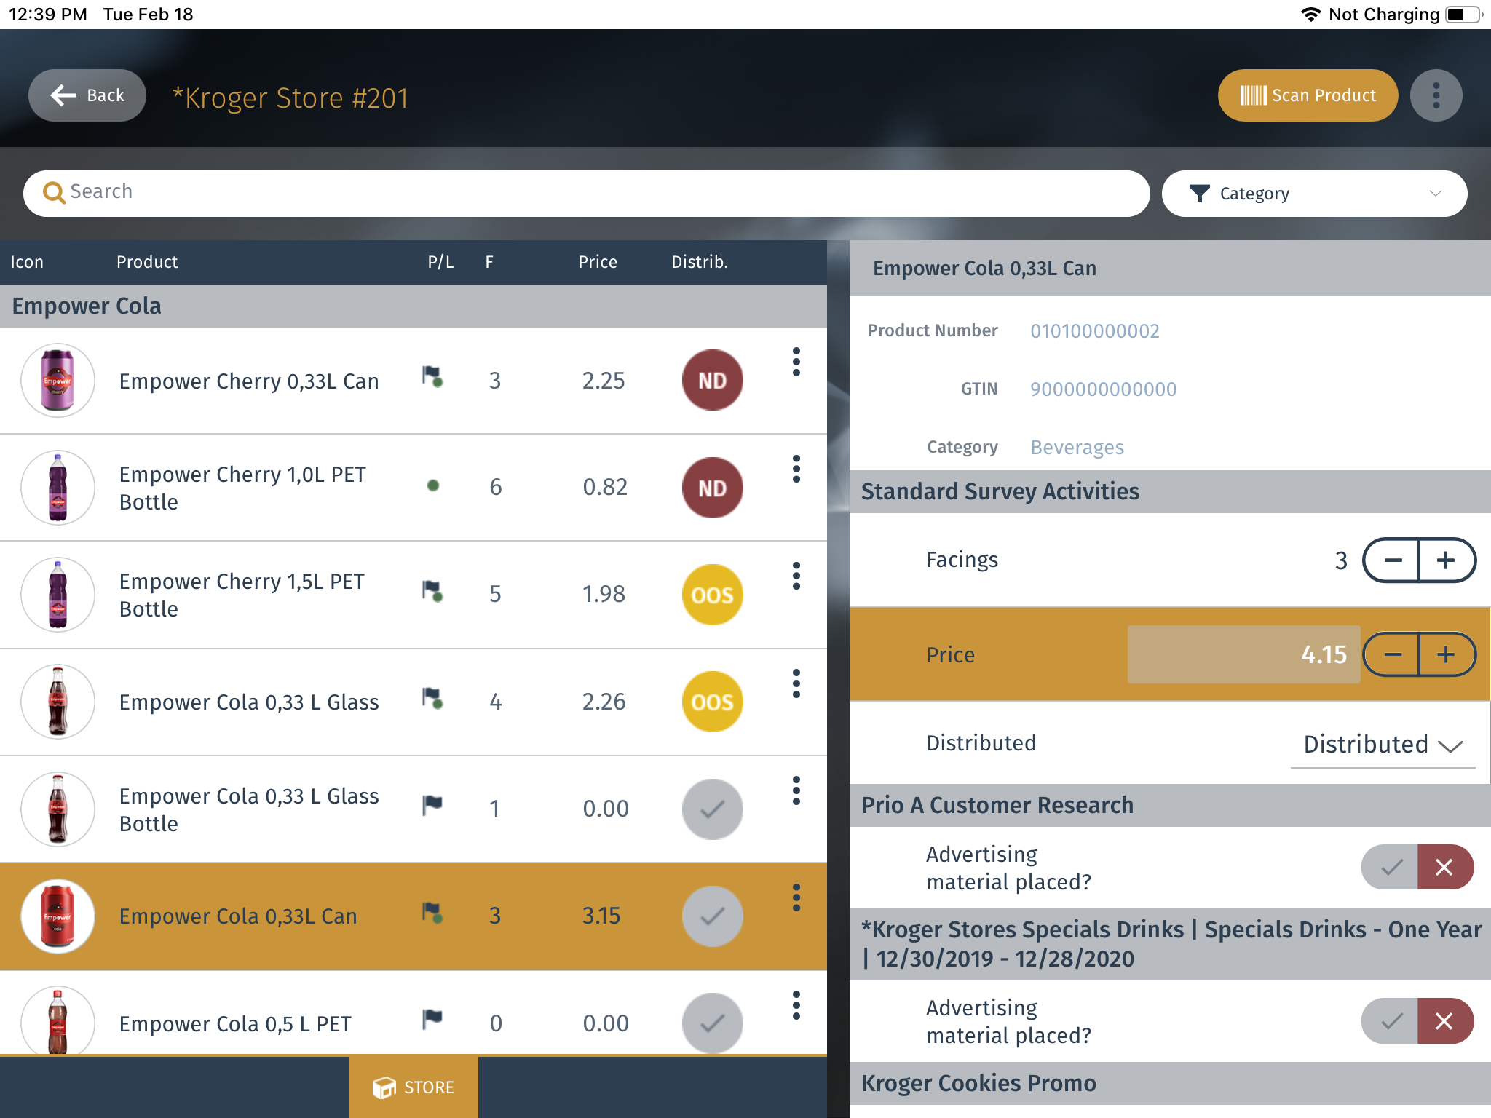Viewport: 1491px width, 1118px height.
Task: Mark Prio A advertising material as placed
Action: click(1390, 867)
